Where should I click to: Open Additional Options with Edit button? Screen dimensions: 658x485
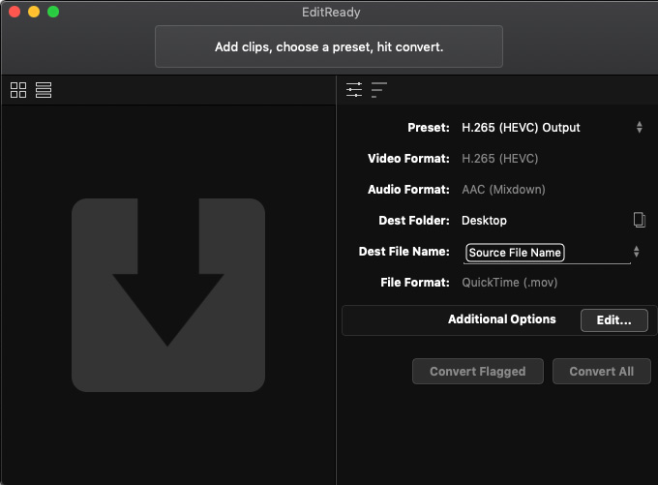[x=613, y=320]
